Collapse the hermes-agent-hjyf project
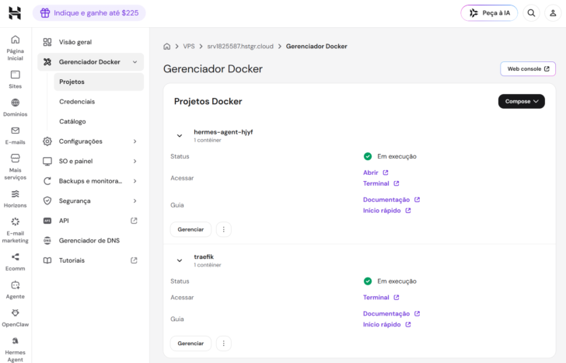This screenshot has width=566, height=363. click(180, 136)
